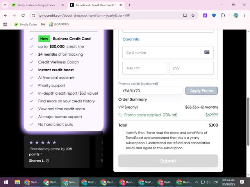Close the Verify Codes SimplyCodes tab
This screenshot has height=187, width=250.
(62, 5)
